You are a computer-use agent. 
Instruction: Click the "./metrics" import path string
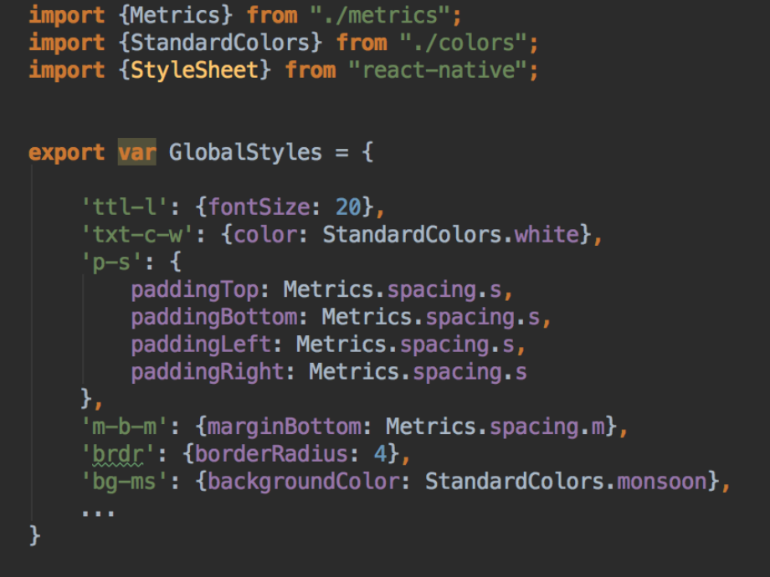(383, 15)
